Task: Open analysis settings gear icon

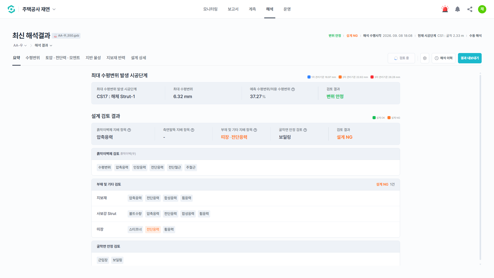Action: (x=425, y=58)
